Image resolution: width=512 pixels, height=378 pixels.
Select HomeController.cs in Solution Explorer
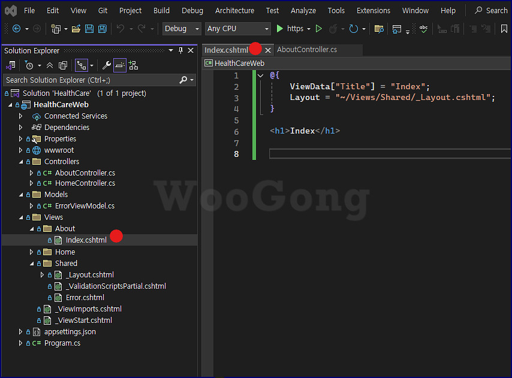tap(85, 183)
